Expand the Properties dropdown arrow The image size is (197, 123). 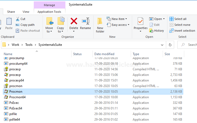[x=140, y=31]
